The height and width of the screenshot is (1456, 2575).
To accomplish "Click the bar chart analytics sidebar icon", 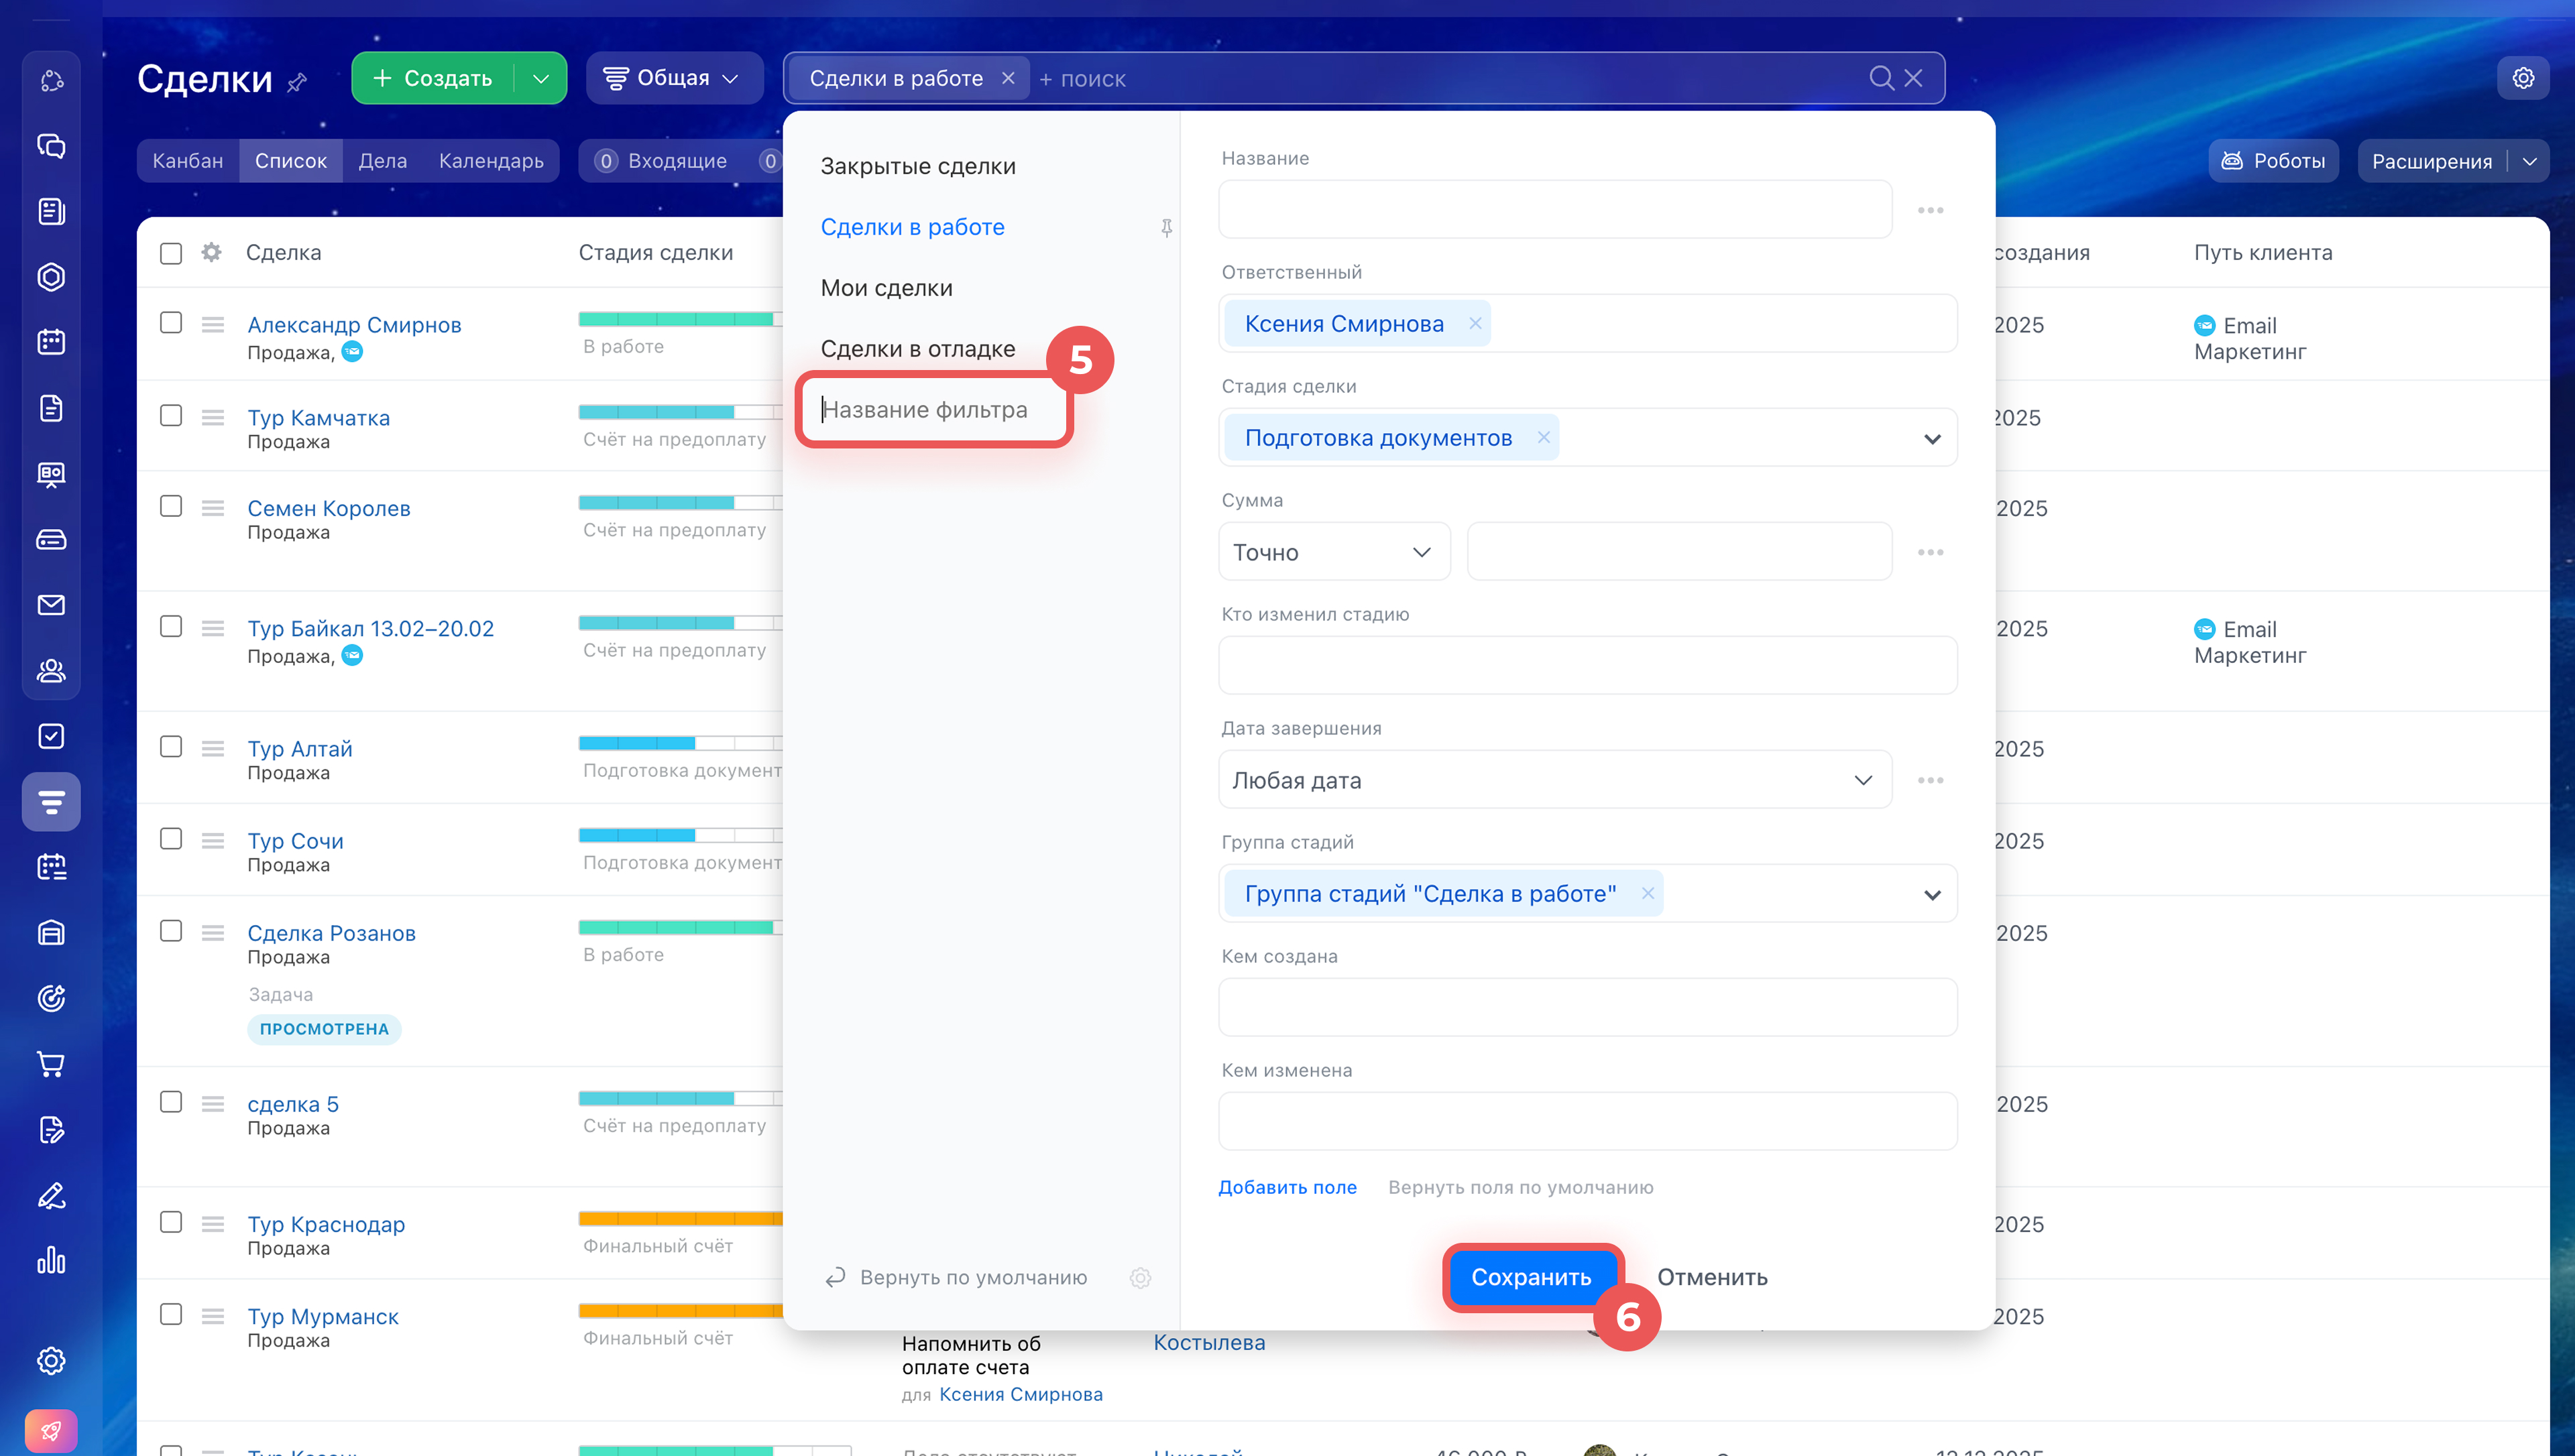I will (51, 1260).
